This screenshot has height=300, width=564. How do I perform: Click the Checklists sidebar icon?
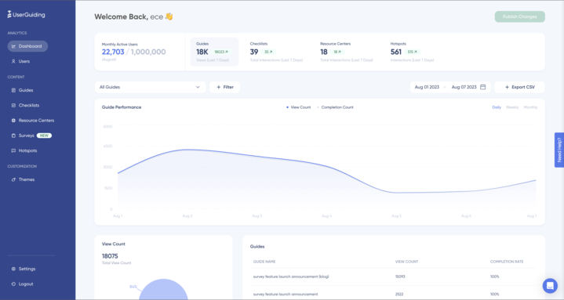(13, 105)
